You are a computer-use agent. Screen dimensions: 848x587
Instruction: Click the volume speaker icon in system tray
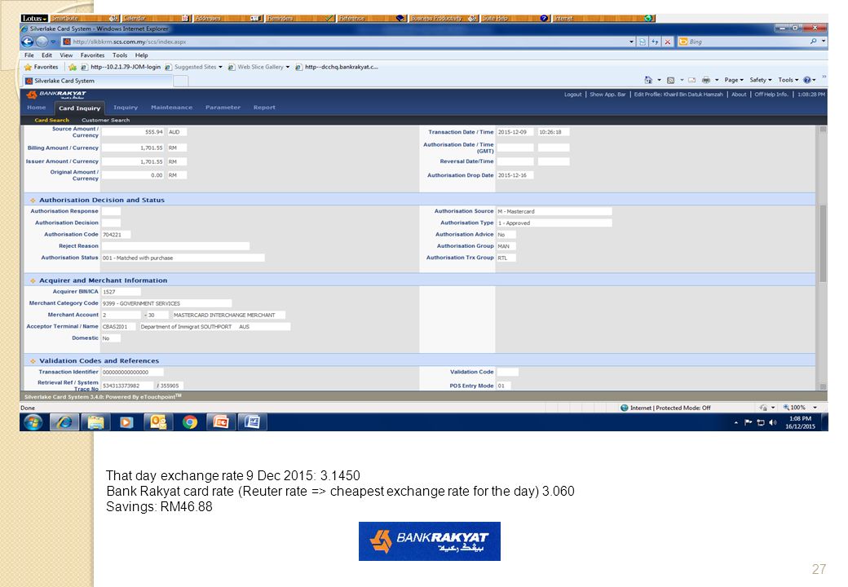(773, 422)
